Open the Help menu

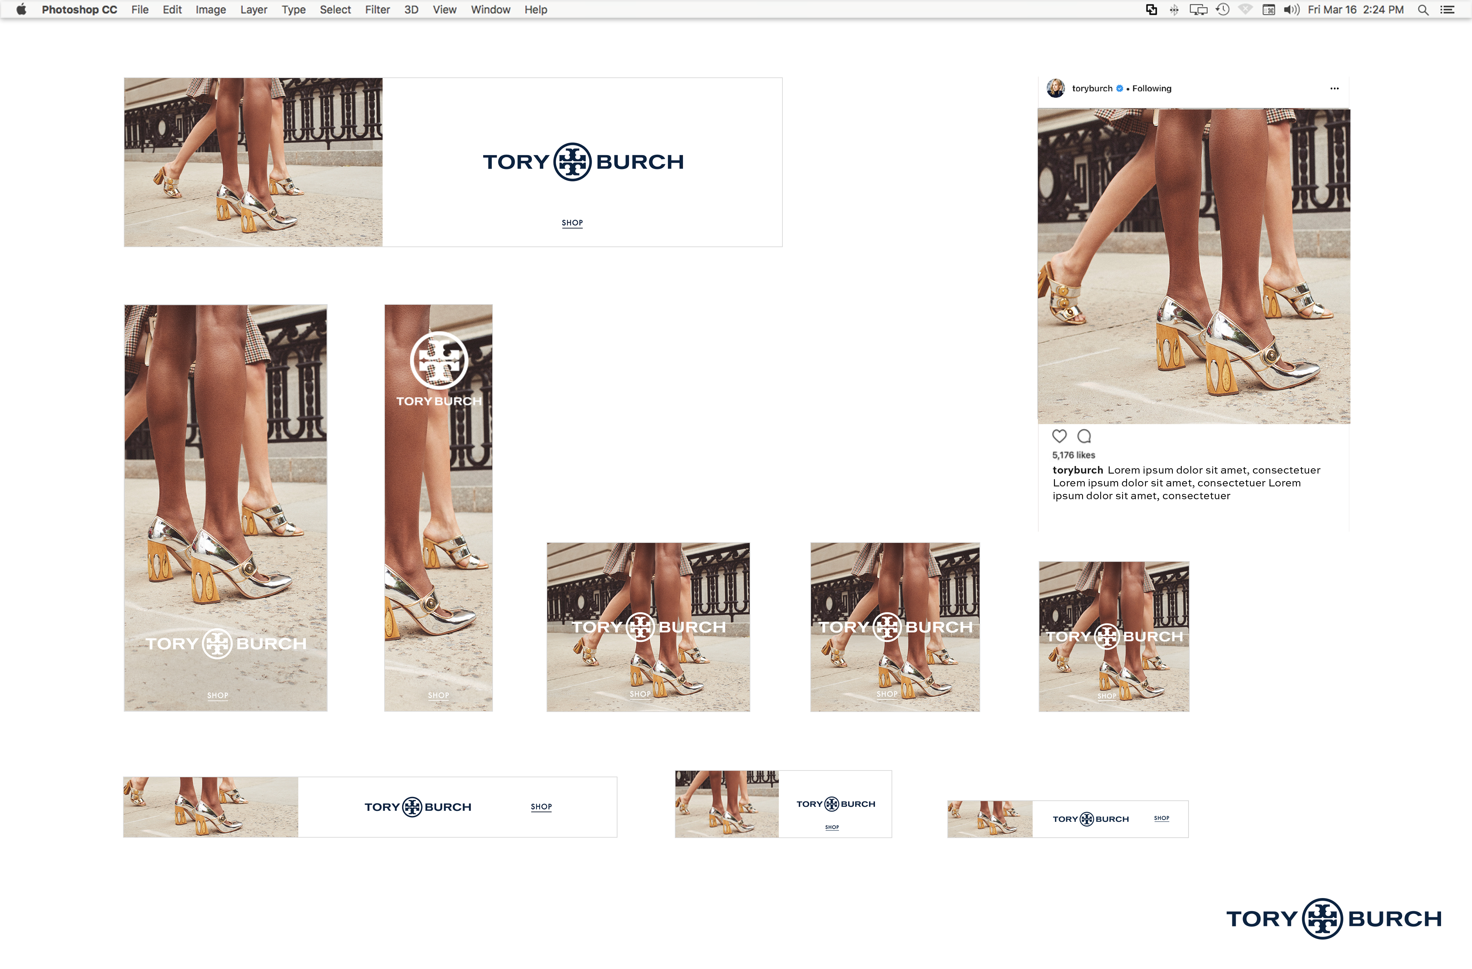click(536, 9)
